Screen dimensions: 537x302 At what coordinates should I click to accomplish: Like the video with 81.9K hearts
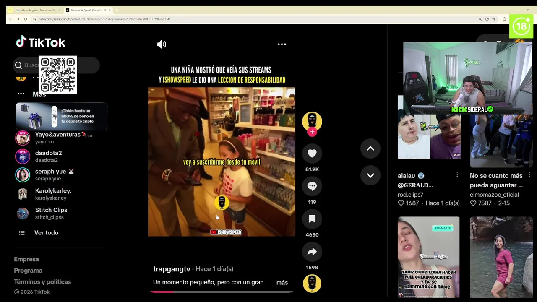[x=312, y=154]
